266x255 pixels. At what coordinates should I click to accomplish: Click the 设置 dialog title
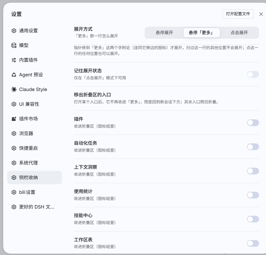click(17, 14)
